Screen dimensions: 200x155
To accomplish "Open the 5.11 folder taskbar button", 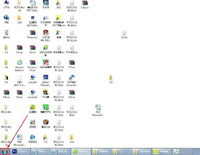I will 122,151.
